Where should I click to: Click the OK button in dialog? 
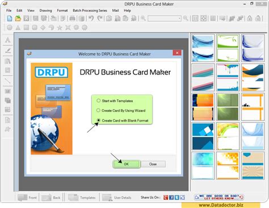point(127,164)
